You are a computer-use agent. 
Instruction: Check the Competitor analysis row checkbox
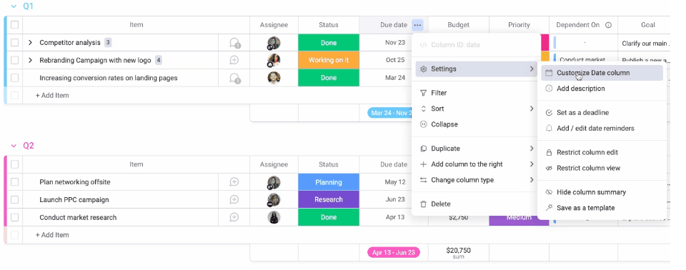point(15,42)
